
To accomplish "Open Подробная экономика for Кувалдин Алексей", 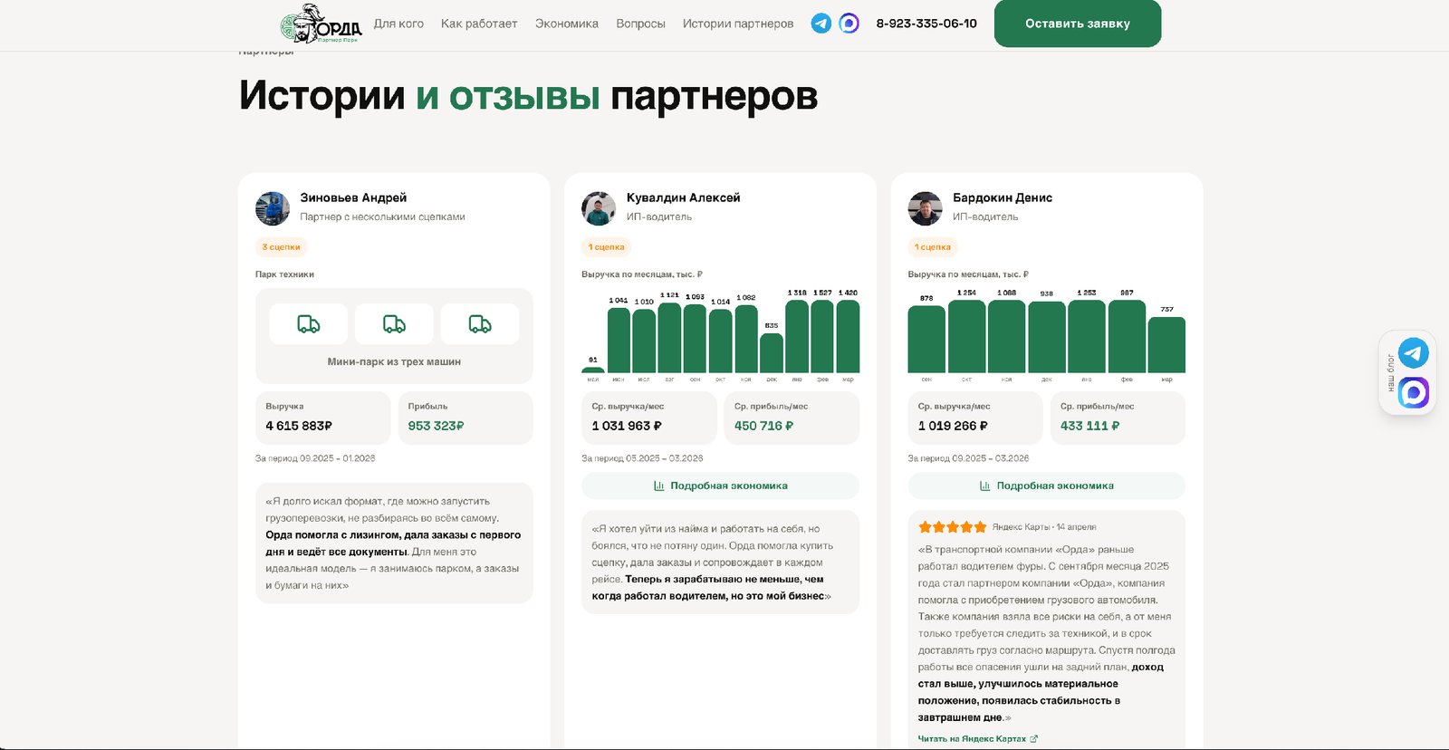I will tap(720, 486).
